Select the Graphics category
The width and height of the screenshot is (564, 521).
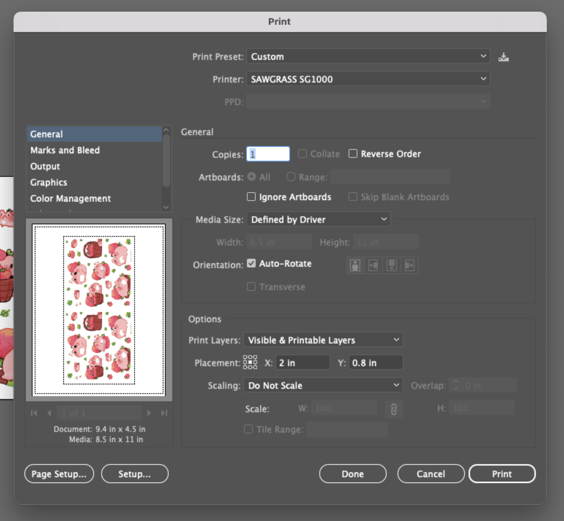(x=94, y=183)
